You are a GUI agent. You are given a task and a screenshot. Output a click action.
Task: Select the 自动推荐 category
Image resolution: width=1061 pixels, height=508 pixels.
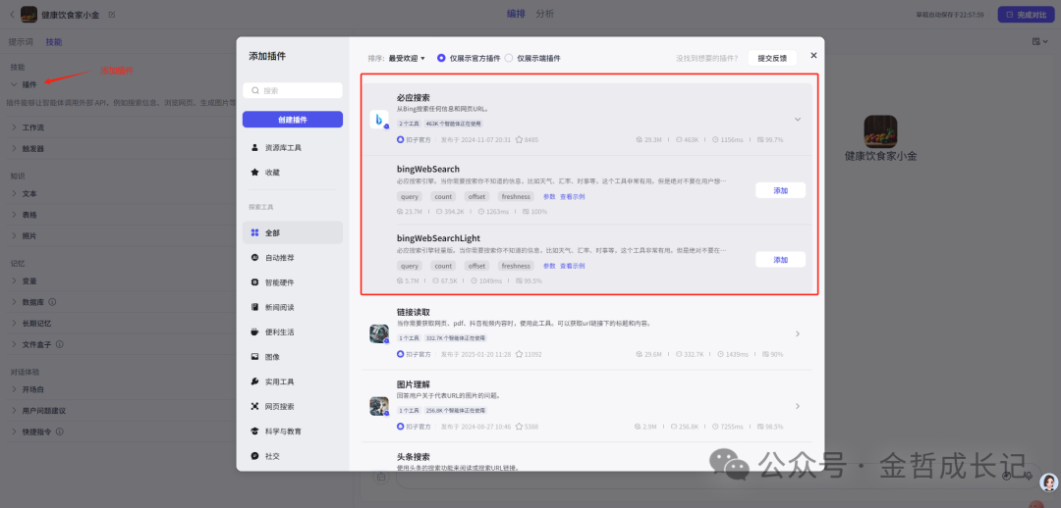pos(293,257)
